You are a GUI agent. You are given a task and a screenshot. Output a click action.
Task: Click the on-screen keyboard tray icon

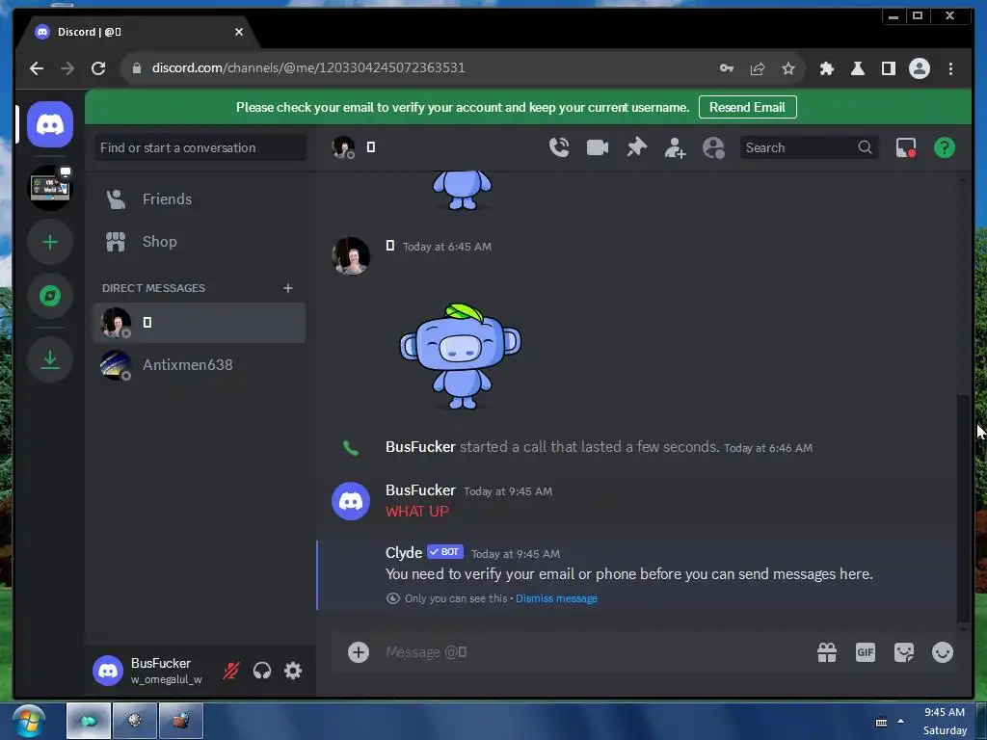881,722
